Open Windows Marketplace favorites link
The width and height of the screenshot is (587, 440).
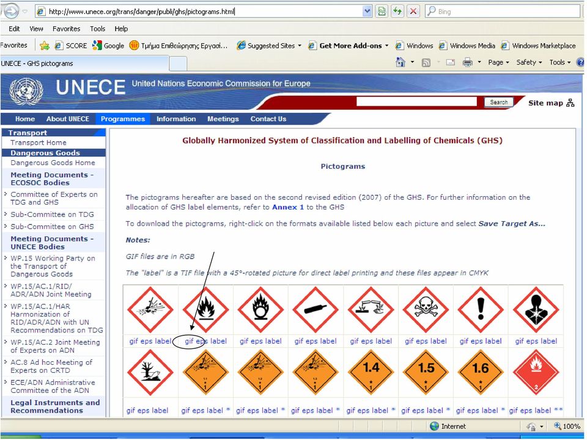click(539, 46)
